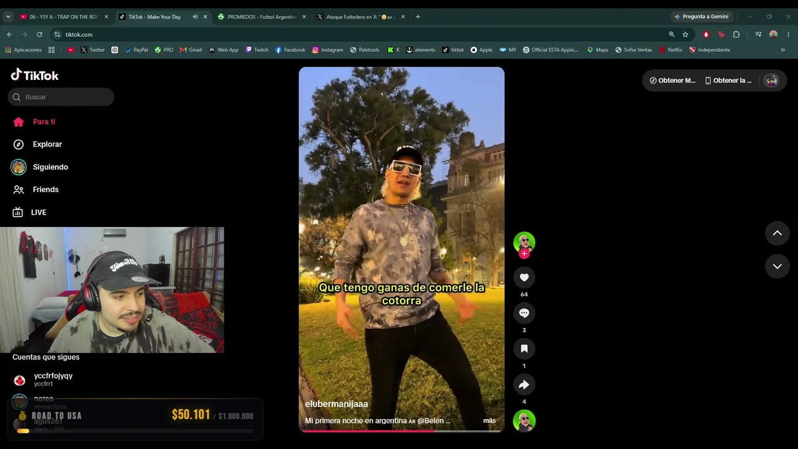Open the tab groups grid icon in bookmarks bar
The height and width of the screenshot is (449, 798).
52,50
